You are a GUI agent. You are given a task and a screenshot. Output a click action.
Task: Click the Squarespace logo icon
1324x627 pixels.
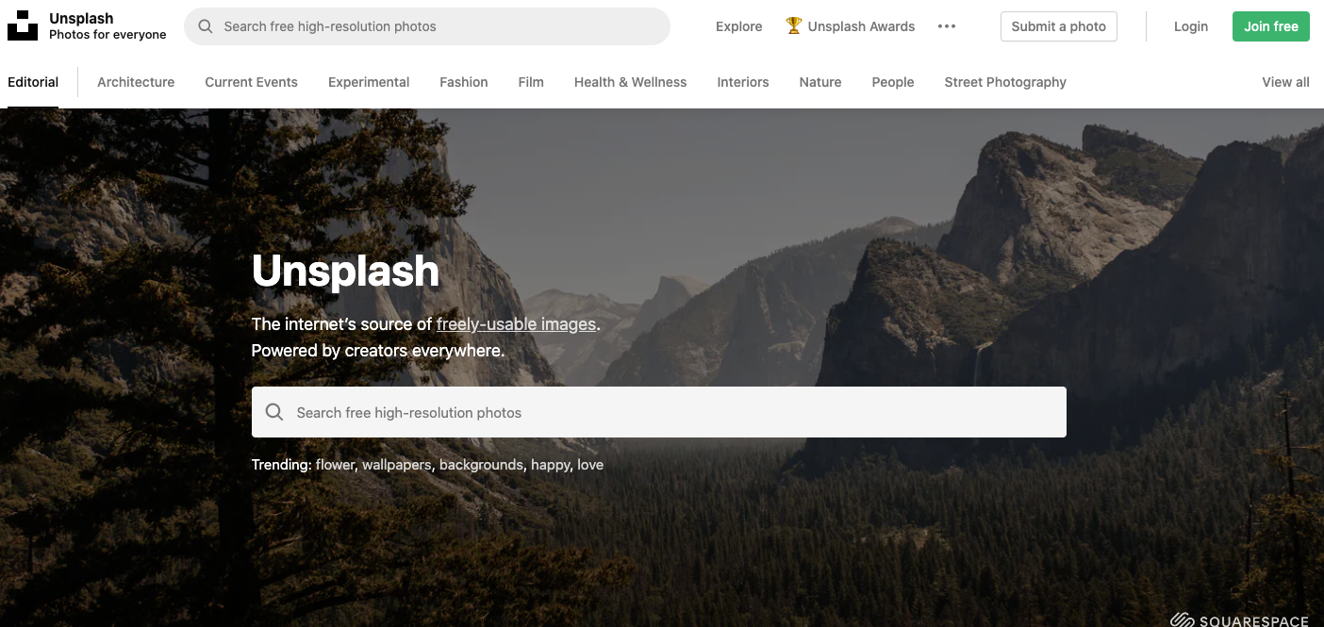tap(1183, 620)
